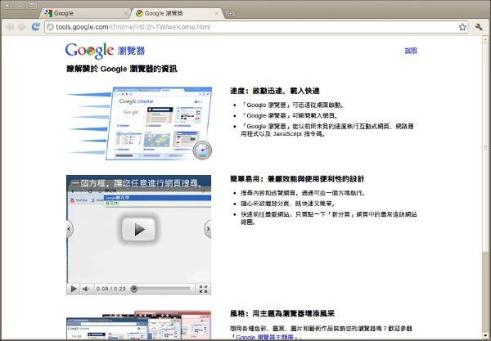Mute the video using the speaker icon
The width and height of the screenshot is (491, 341).
[x=85, y=289]
